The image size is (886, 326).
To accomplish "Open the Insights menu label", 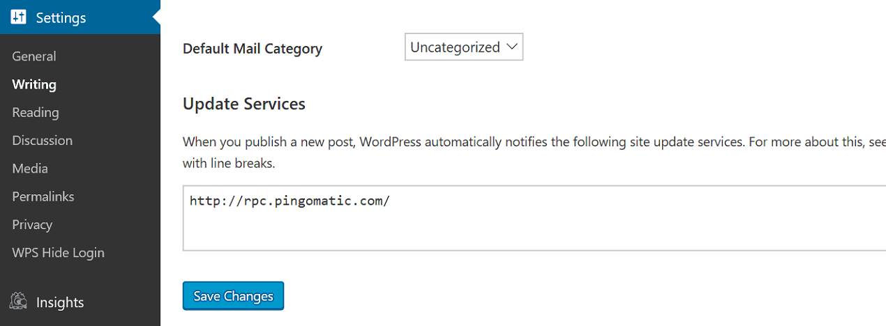I will click(x=60, y=302).
